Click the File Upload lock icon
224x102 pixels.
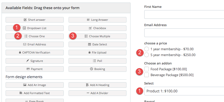89,53
